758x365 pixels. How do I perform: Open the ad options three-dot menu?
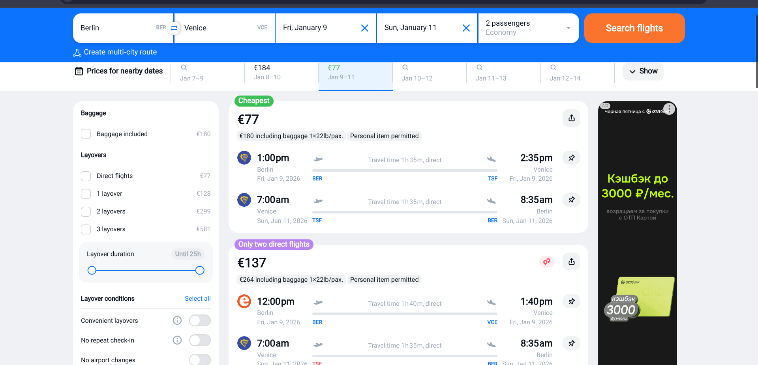click(669, 109)
